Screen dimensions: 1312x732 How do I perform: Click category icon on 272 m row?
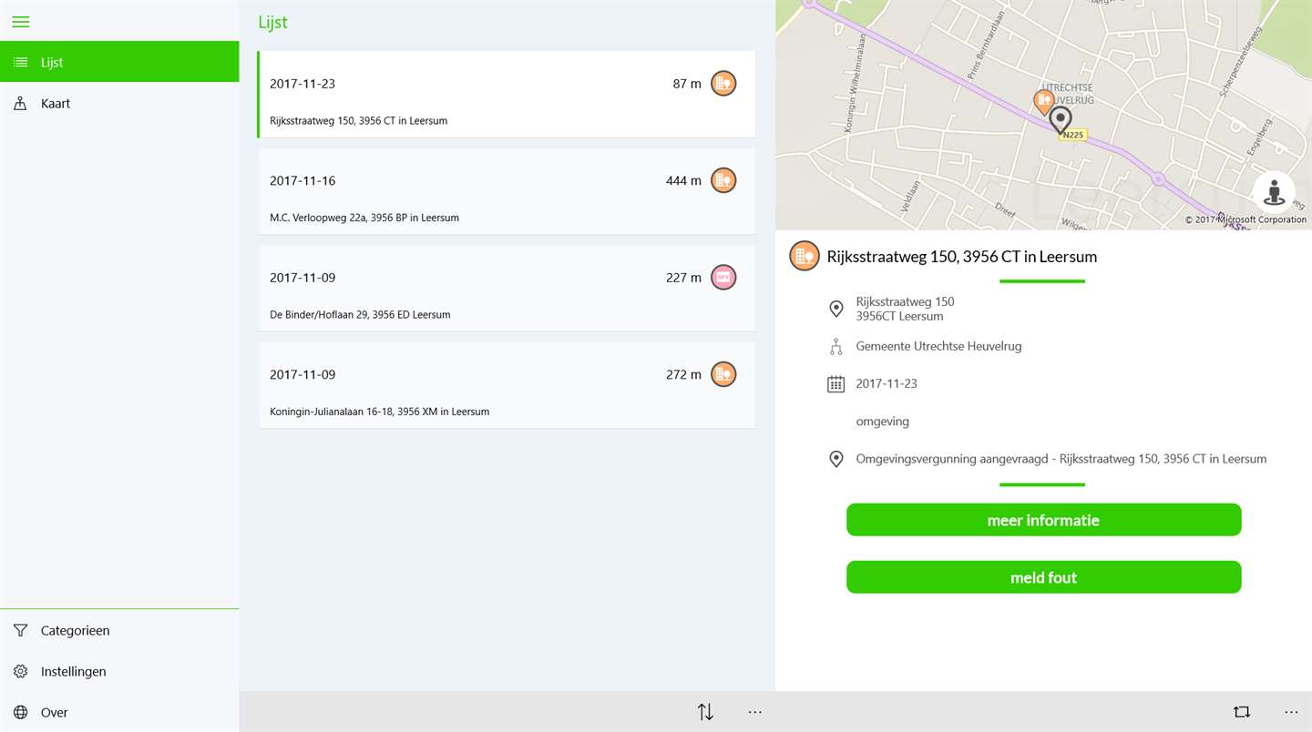[723, 374]
